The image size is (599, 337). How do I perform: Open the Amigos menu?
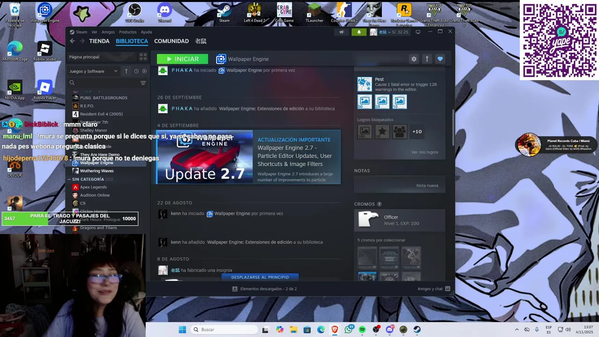108,32
